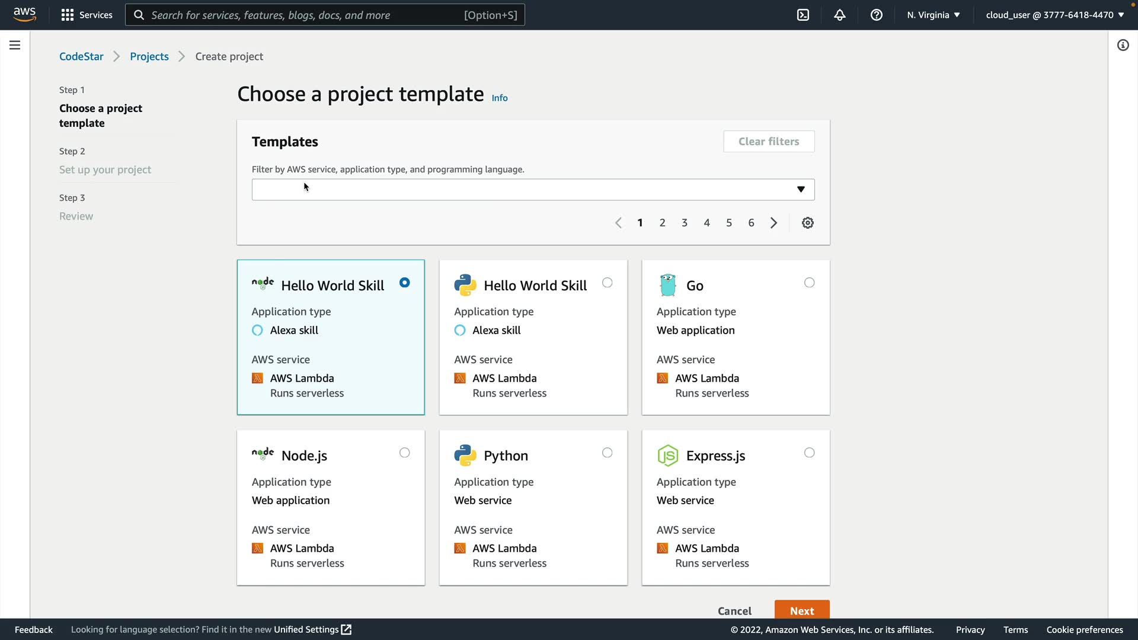Go to next templates page arrow
This screenshot has width=1138, height=640.
pyautogui.click(x=773, y=223)
